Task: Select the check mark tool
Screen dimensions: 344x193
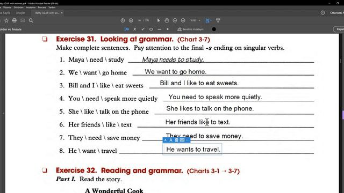Action: (143, 29)
